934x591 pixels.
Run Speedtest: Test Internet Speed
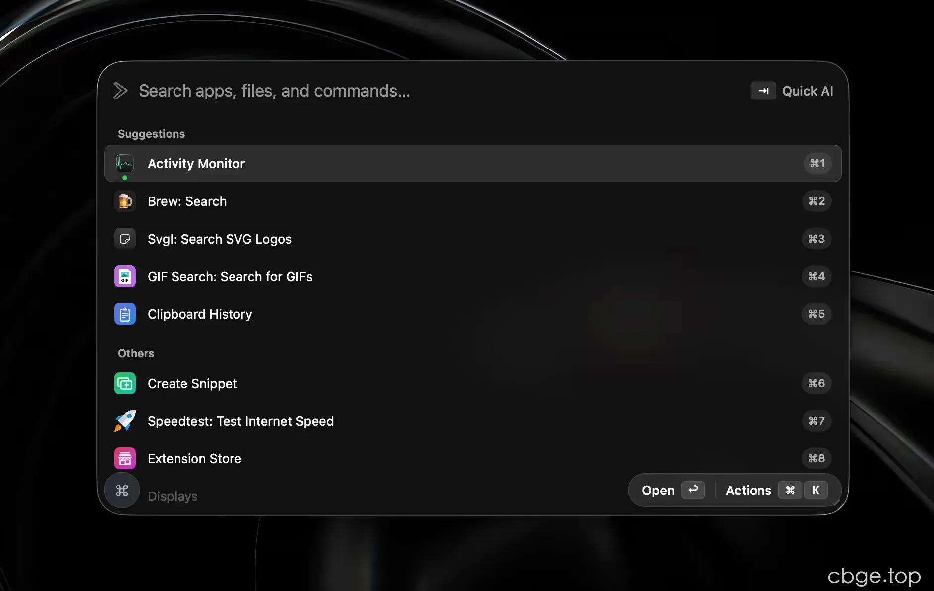point(473,421)
